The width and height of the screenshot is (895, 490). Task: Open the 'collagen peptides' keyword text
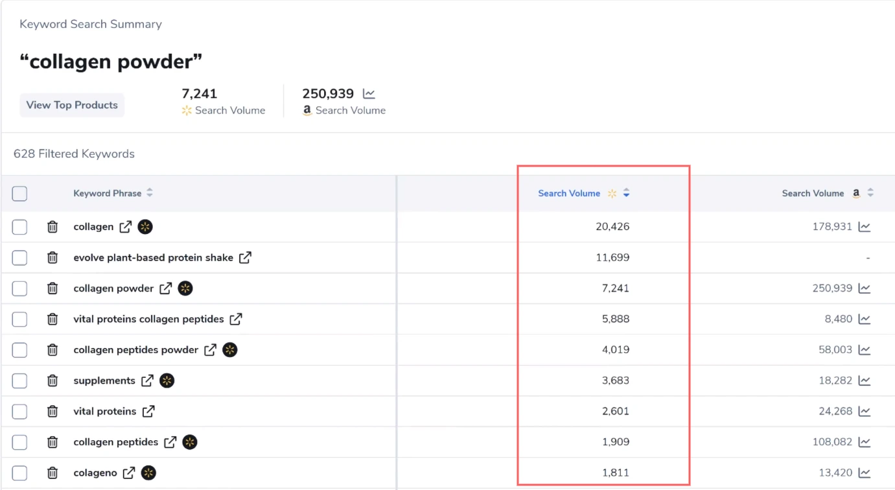coord(115,442)
